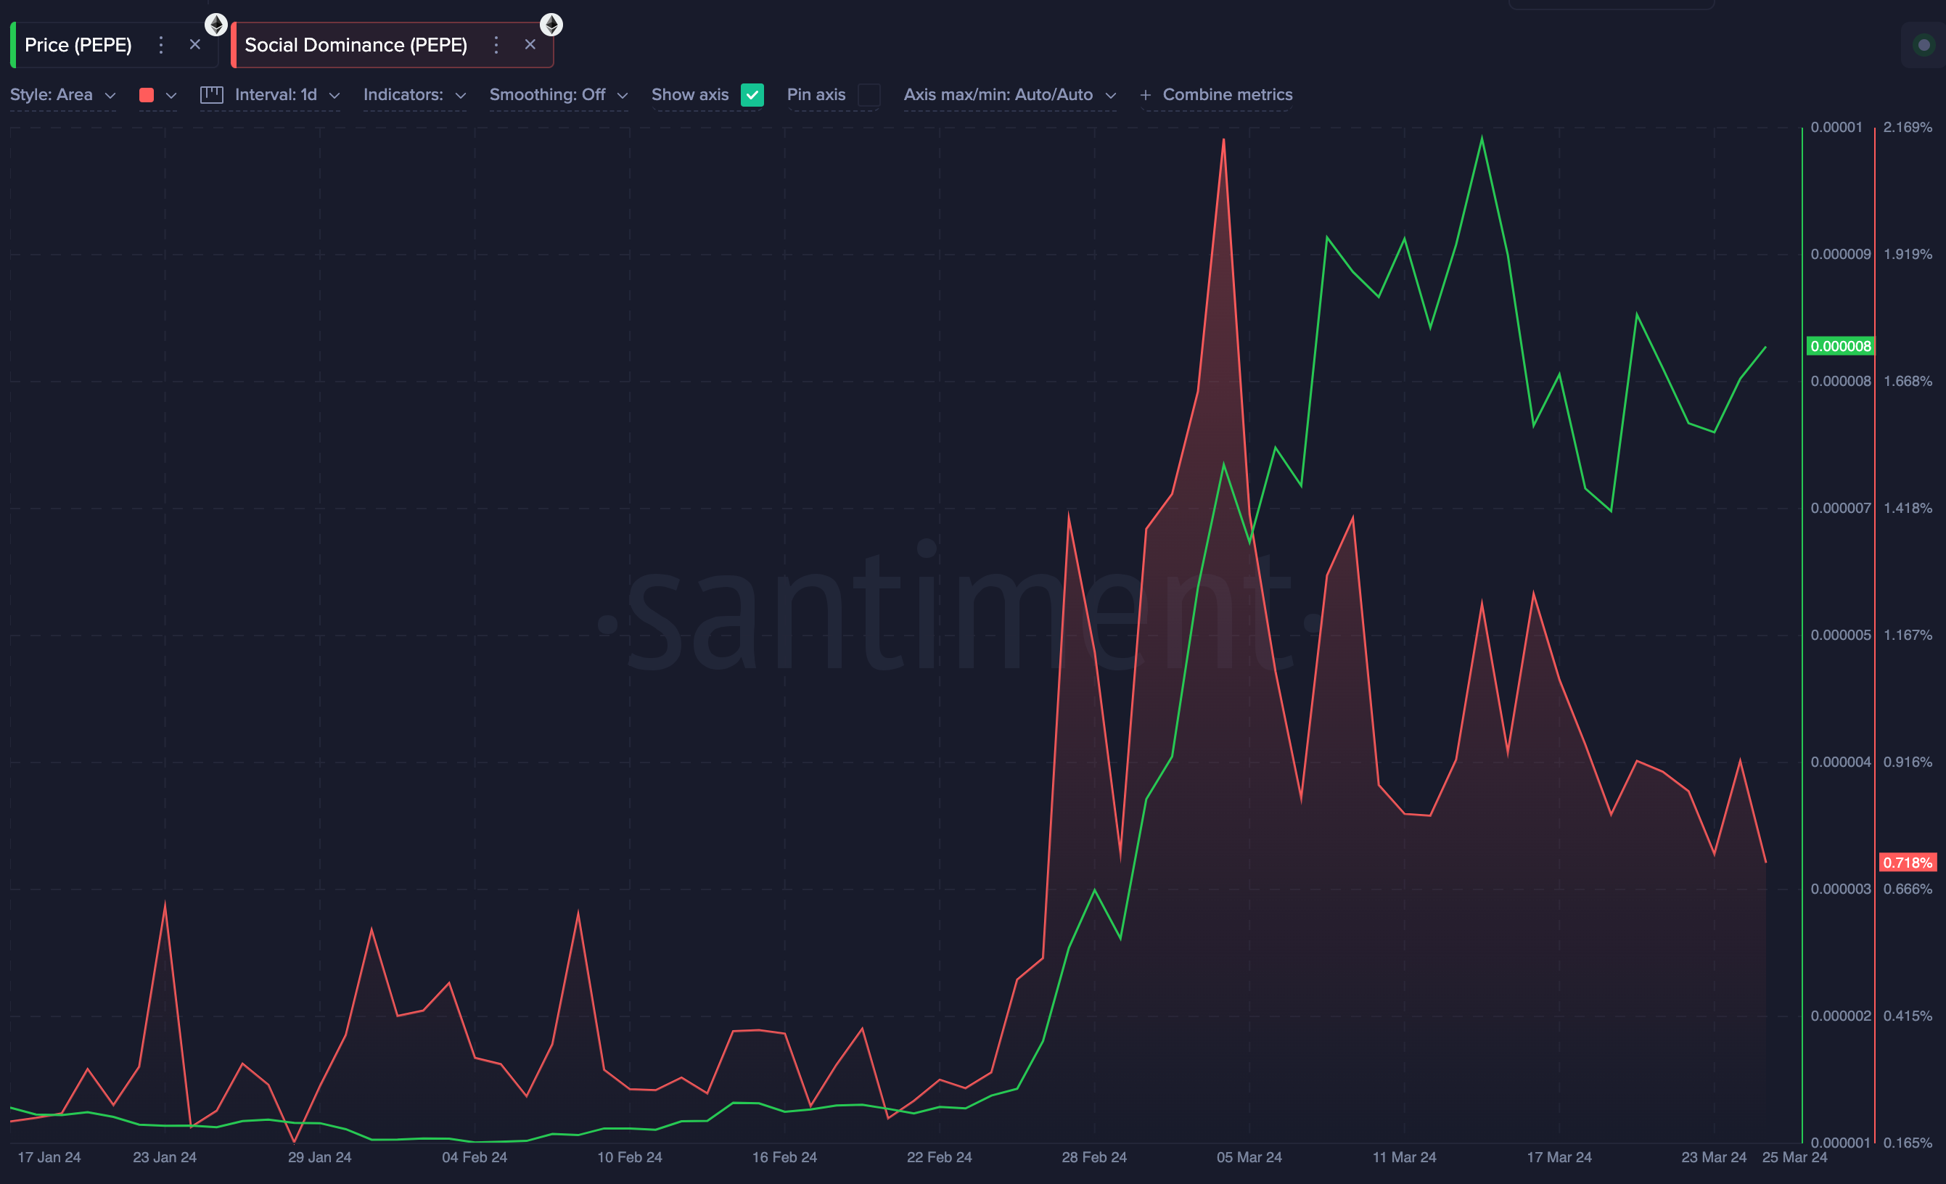Open the Price (PEPE) three-dot options menu
This screenshot has height=1184, width=1946.
[161, 45]
